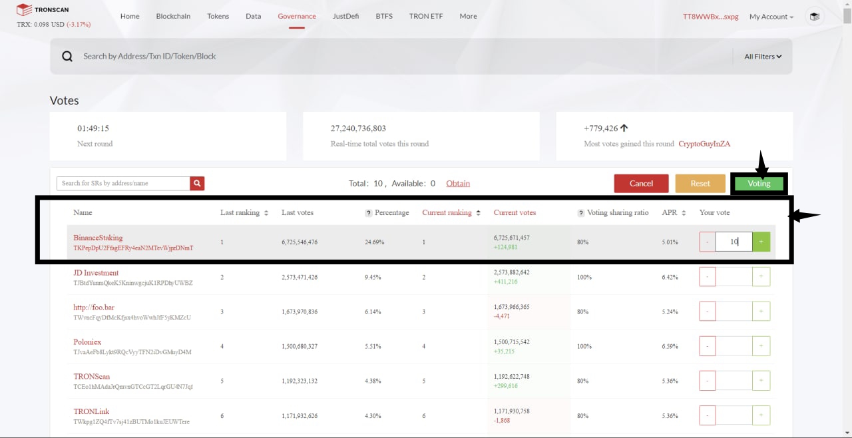Click JD Investment vote input field
This screenshot has height=438, width=852.
(734, 277)
